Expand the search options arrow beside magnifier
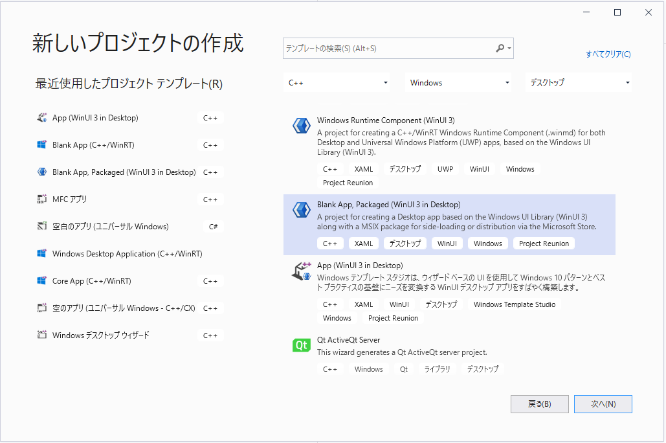 (509, 49)
